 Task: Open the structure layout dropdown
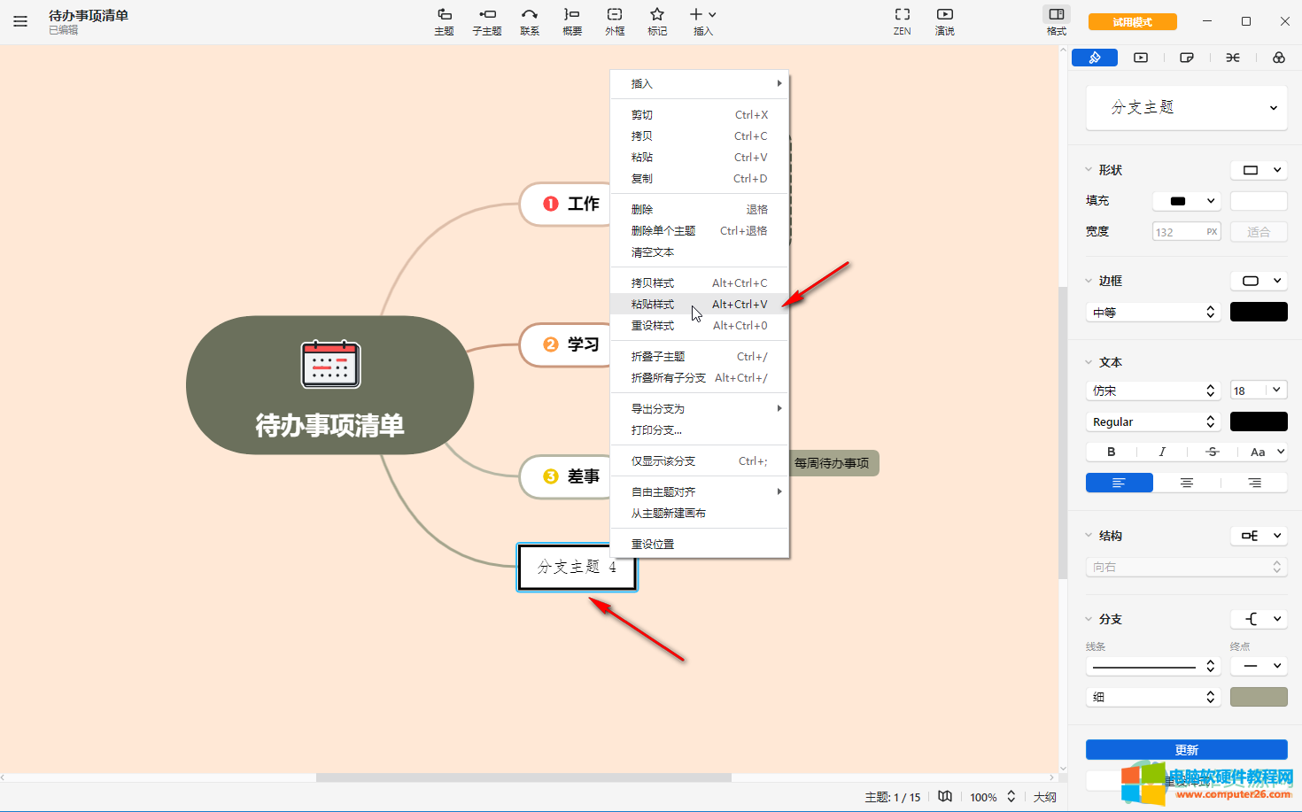1259,536
